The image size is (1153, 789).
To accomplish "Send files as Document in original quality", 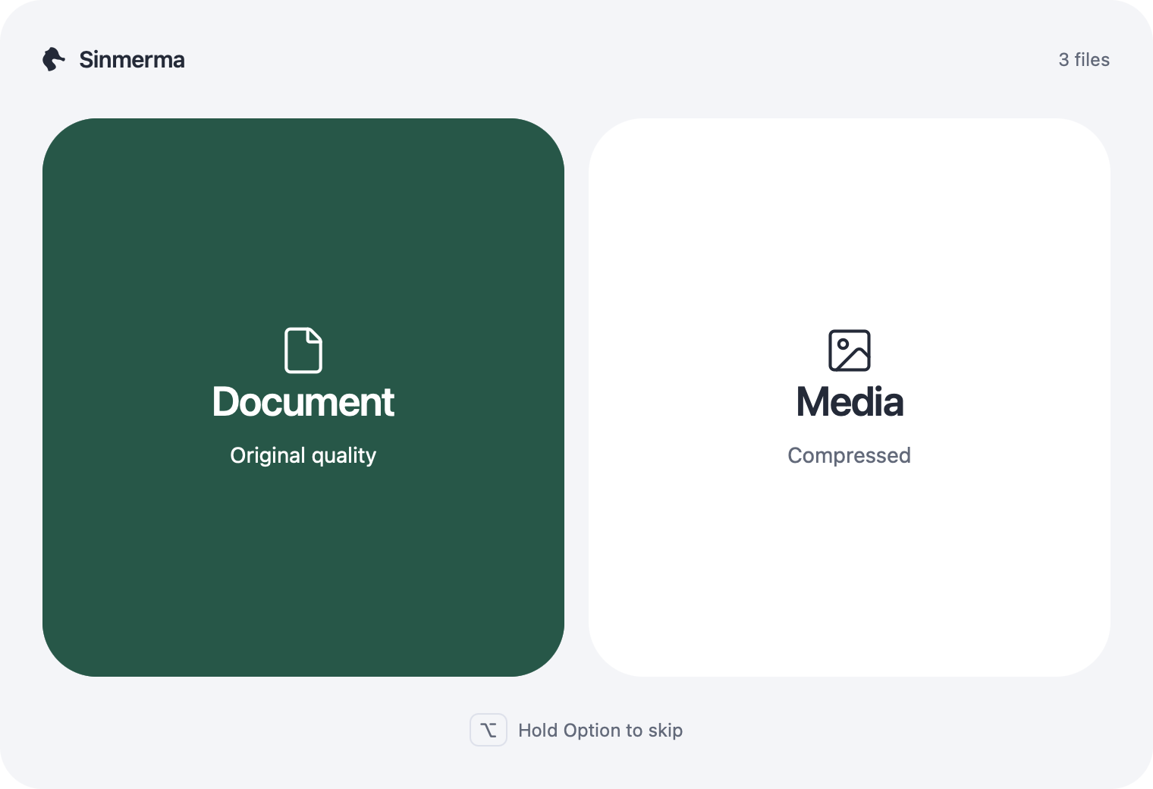I will click(303, 398).
